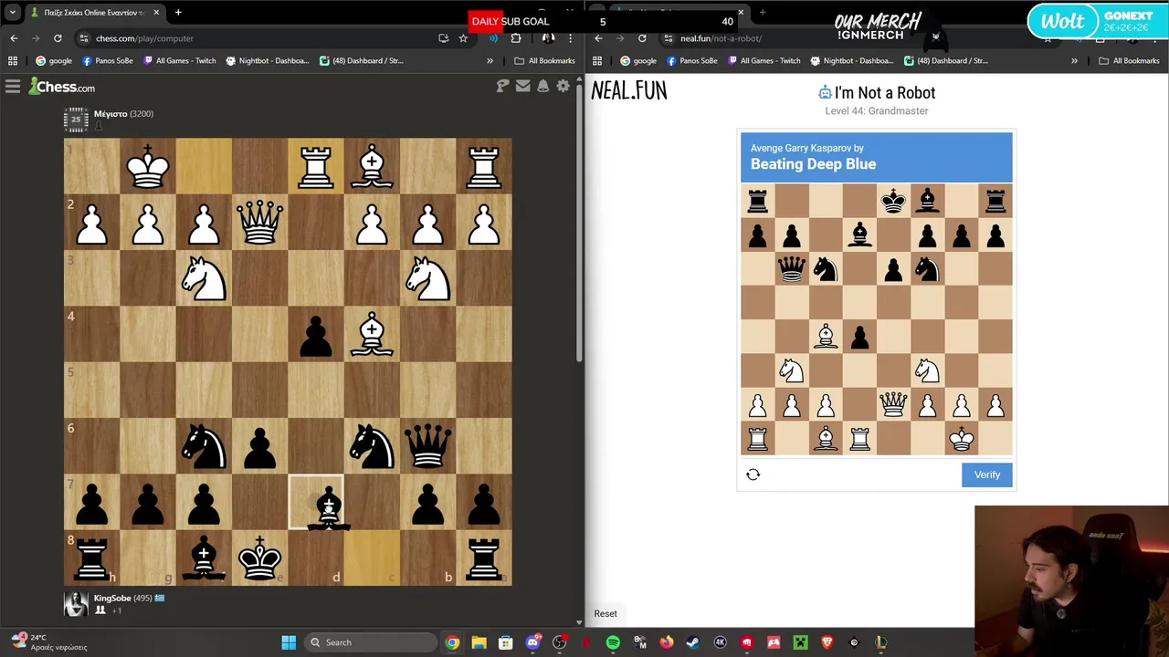
Task: Go back in the chess.com browser window
Action: [x=14, y=38]
